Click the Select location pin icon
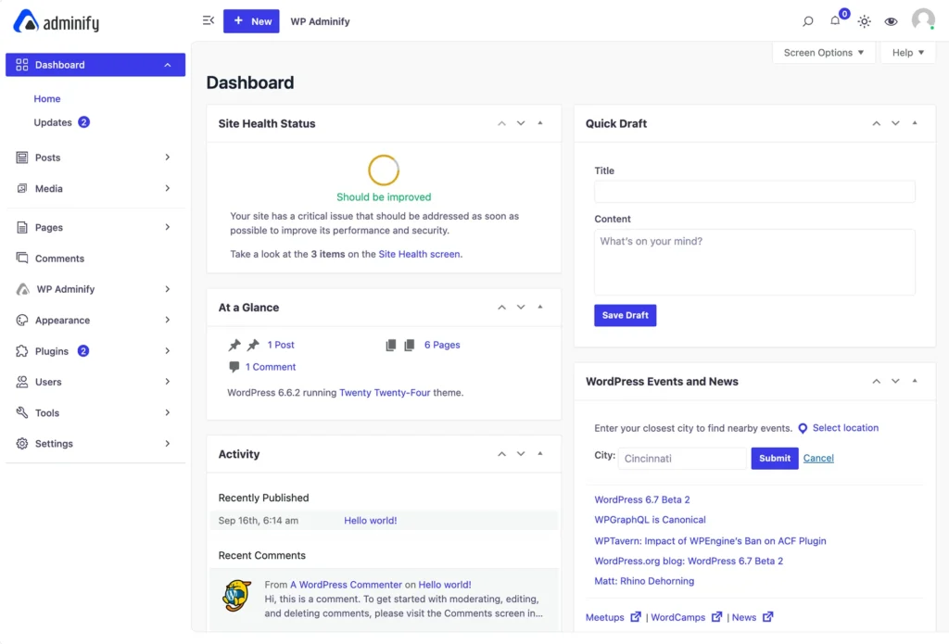 pyautogui.click(x=803, y=428)
